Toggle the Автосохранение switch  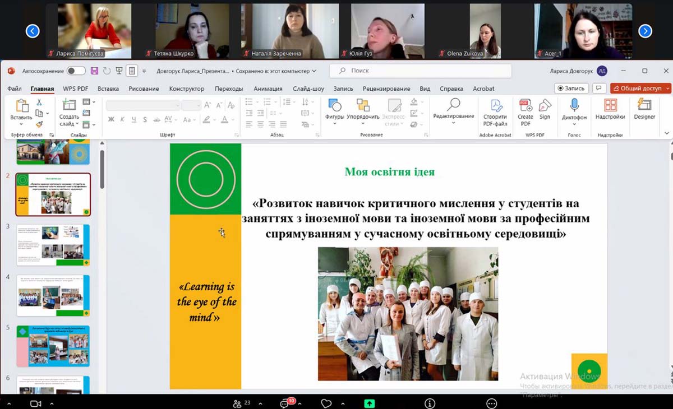76,71
